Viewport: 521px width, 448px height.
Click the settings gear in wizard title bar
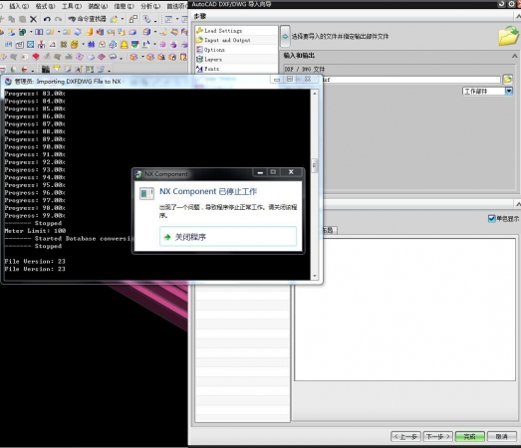511,4
